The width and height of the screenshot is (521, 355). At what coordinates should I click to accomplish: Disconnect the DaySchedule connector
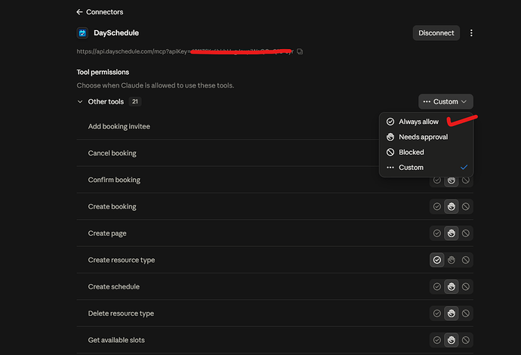point(436,33)
